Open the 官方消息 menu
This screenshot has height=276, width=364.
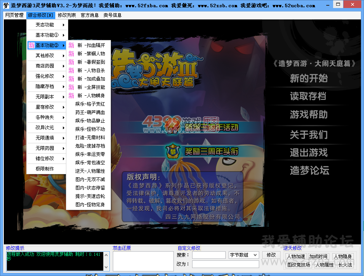90,15
